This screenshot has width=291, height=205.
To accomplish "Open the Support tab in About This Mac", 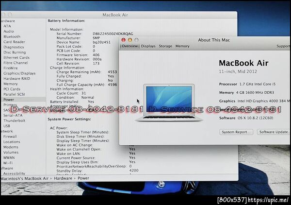I will 283,46.
